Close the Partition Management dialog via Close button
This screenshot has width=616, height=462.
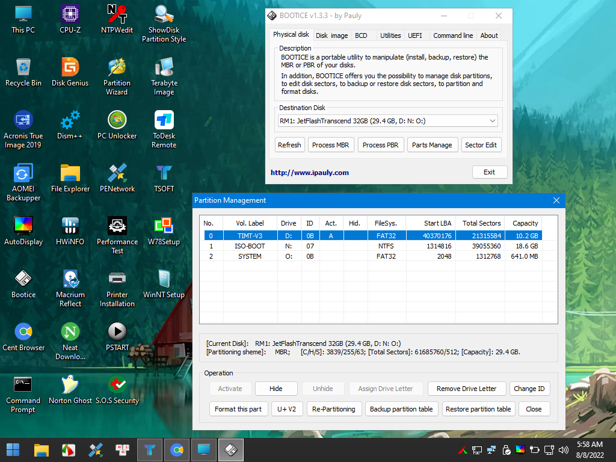(534, 409)
